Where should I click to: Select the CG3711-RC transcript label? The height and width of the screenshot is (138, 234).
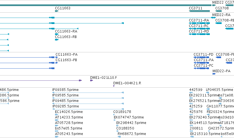[199, 26]
